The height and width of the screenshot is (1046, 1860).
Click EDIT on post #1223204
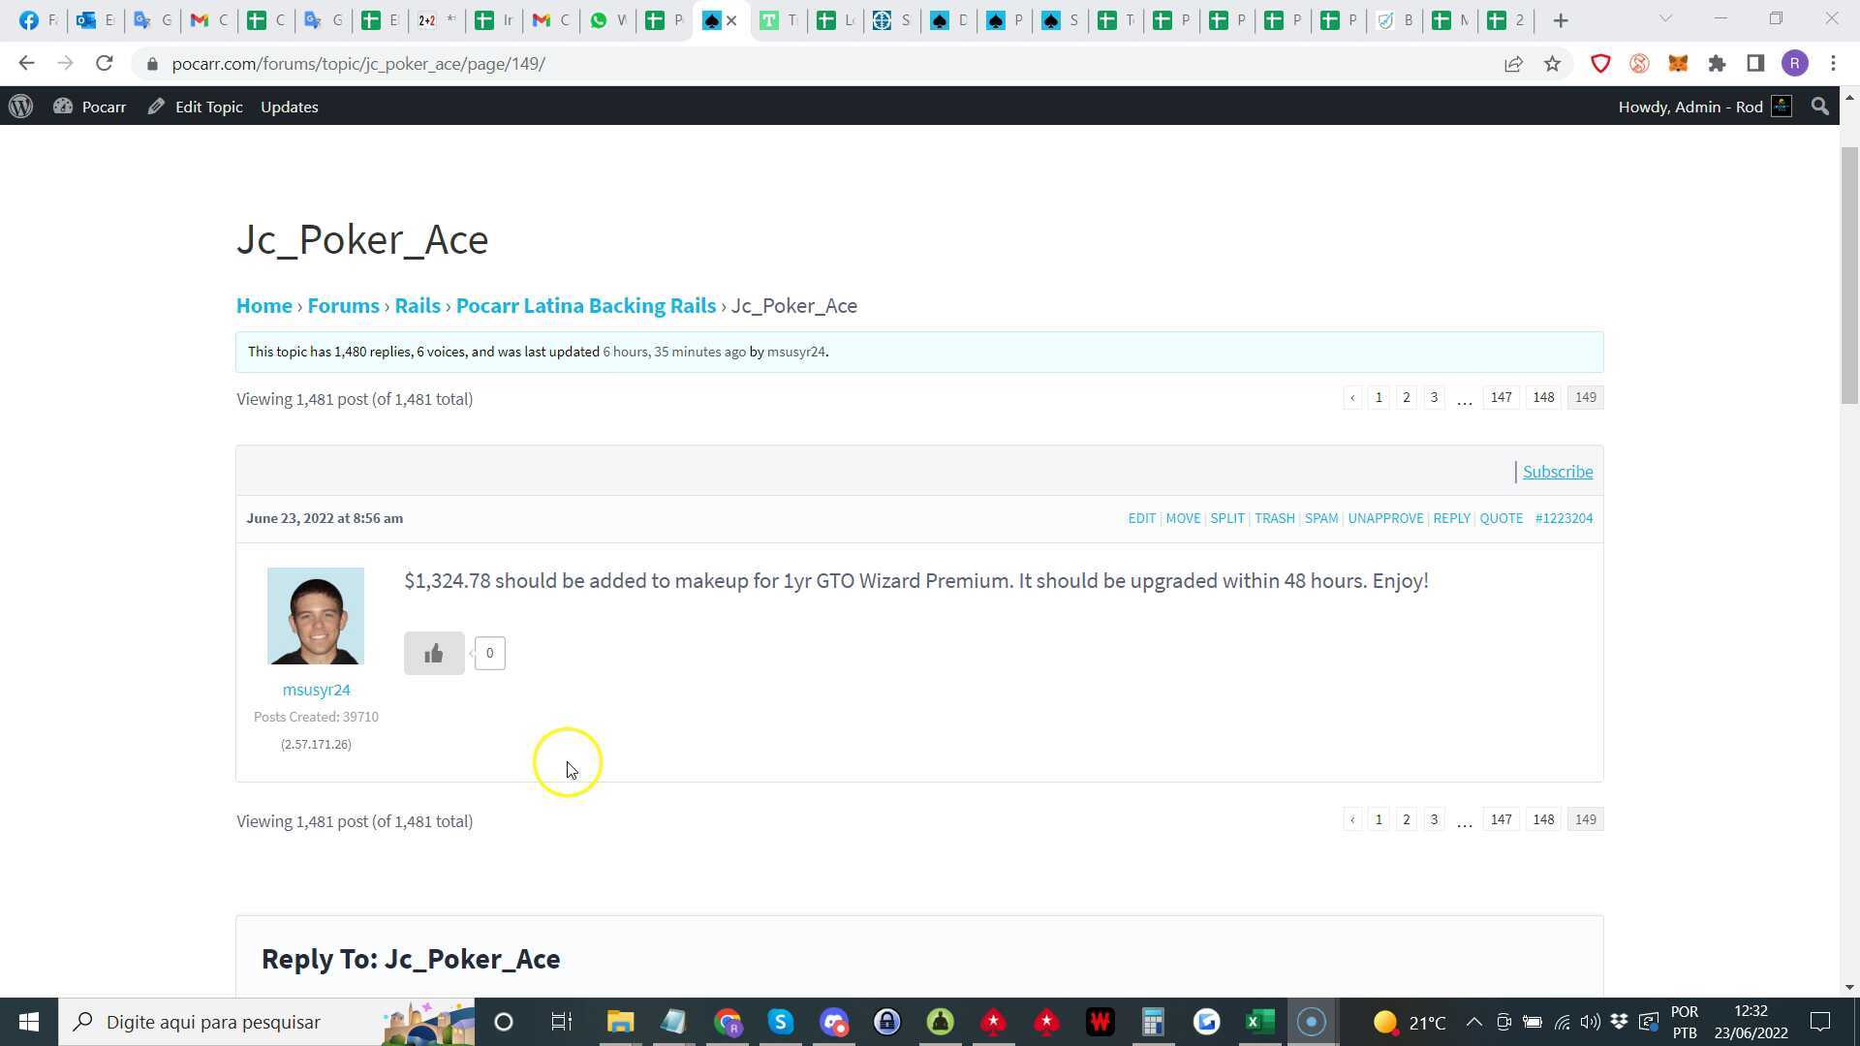tap(1141, 518)
